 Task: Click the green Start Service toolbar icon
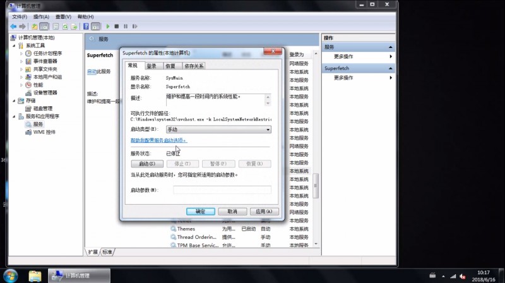point(108,27)
